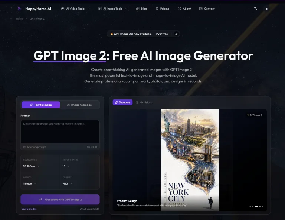This screenshot has height=220, width=285.
Task: Expand the AI Video Tools menu
Action: pyautogui.click(x=75, y=9)
